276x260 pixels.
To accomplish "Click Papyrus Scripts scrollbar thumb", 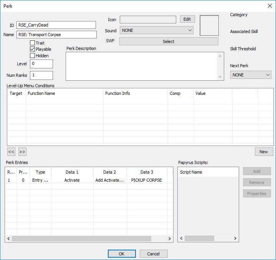I will click(x=200, y=238).
